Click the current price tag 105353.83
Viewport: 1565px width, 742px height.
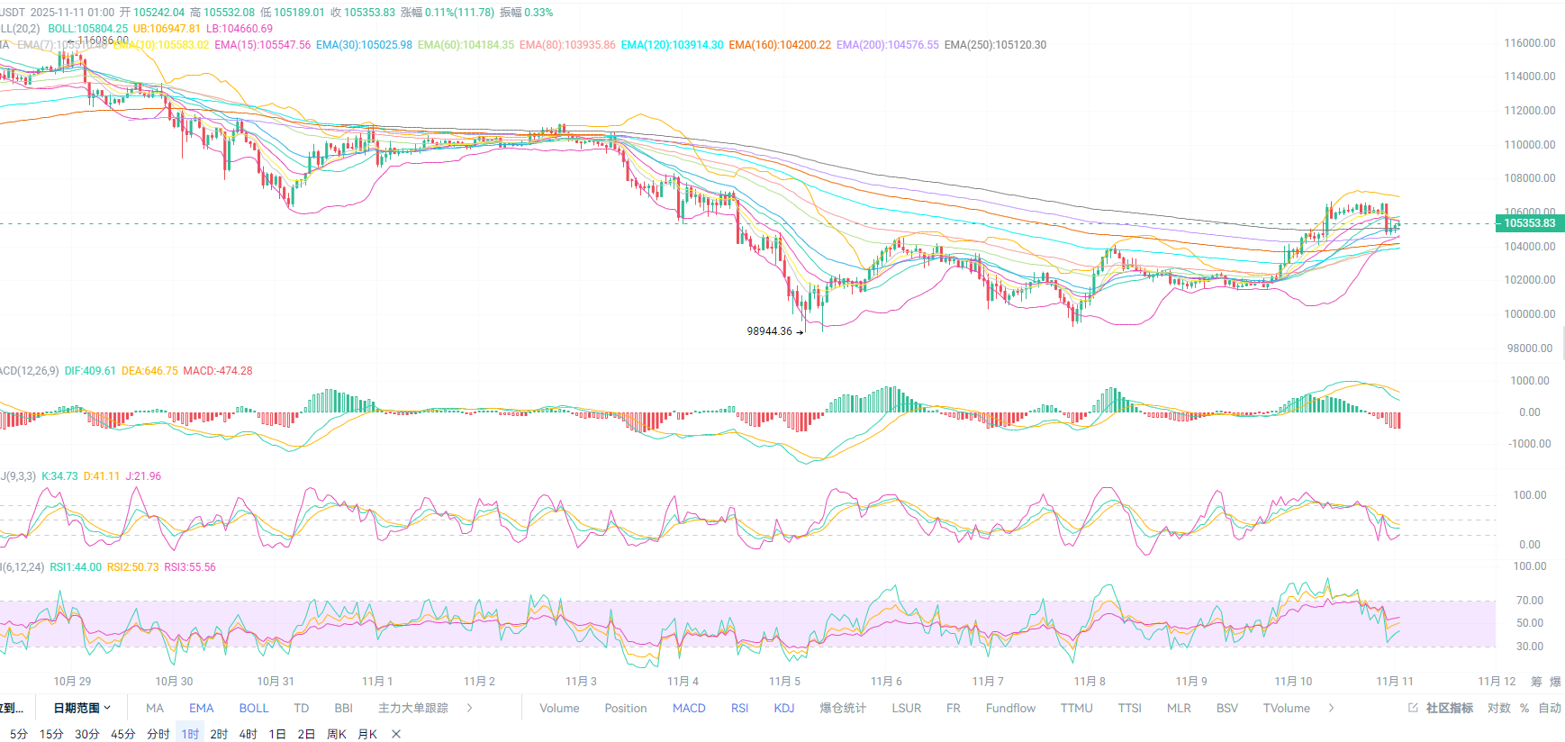point(1529,223)
